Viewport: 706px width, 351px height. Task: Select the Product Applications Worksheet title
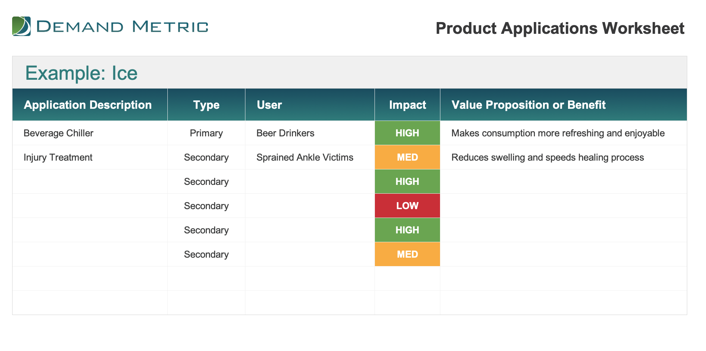click(x=560, y=28)
